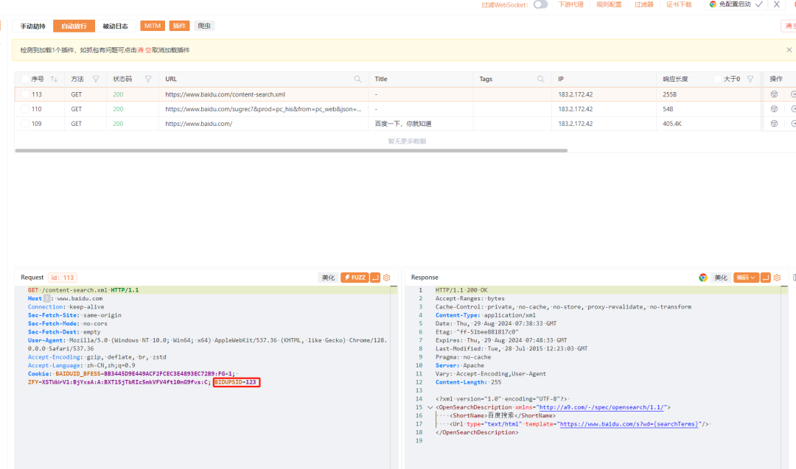Open the 过滤器 link
Image resolution: width=796 pixels, height=469 pixels.
(643, 4)
